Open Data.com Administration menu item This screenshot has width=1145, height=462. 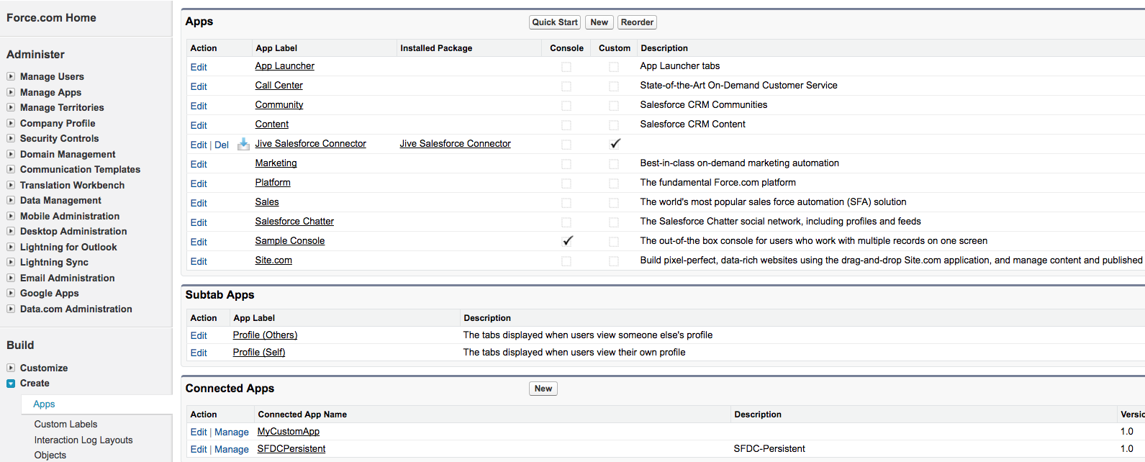click(76, 309)
